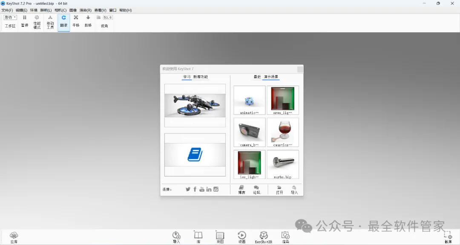The image size is (460, 245).
Task: Open the 图像 menu
Action: coord(73,10)
